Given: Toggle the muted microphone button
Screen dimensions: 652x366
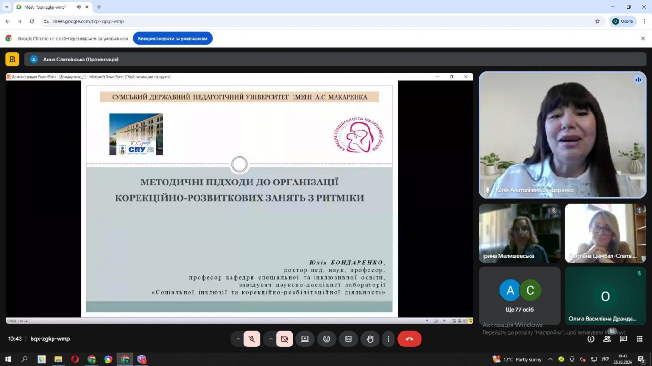Looking at the screenshot, I should tap(252, 339).
